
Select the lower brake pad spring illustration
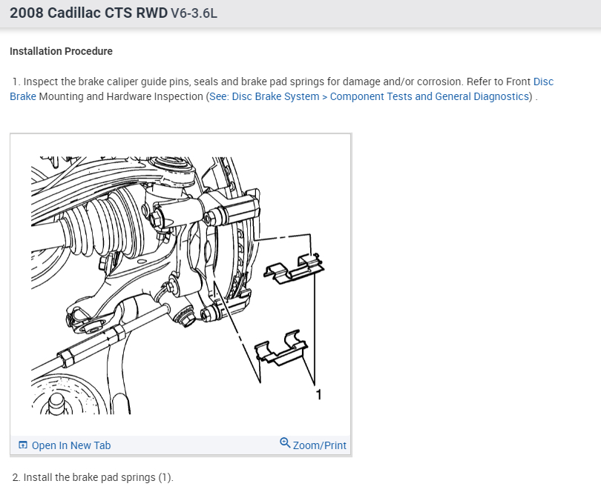(x=281, y=348)
